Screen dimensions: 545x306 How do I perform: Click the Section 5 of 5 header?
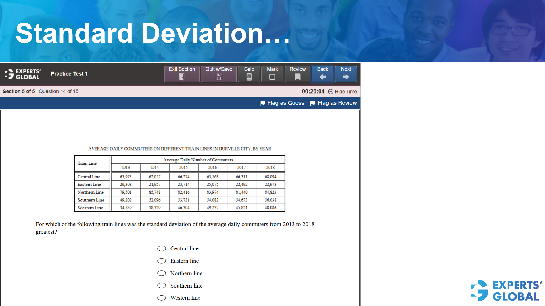18,91
